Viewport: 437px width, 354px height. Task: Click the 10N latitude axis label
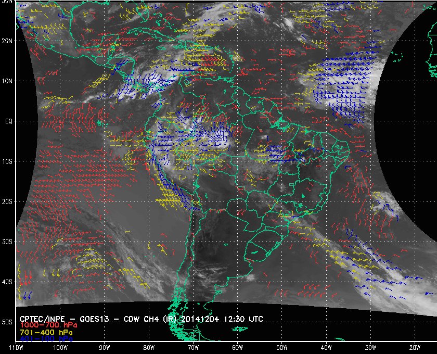(x=7, y=81)
